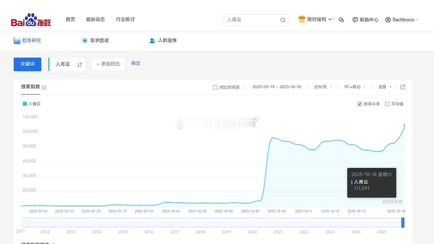Open the 全国 region dropdown
Screen dimensions: 434x244
pos(385,87)
